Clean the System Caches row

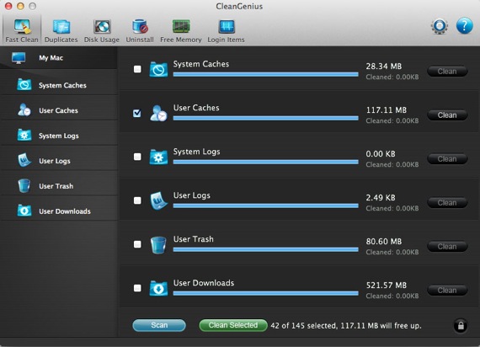(447, 72)
